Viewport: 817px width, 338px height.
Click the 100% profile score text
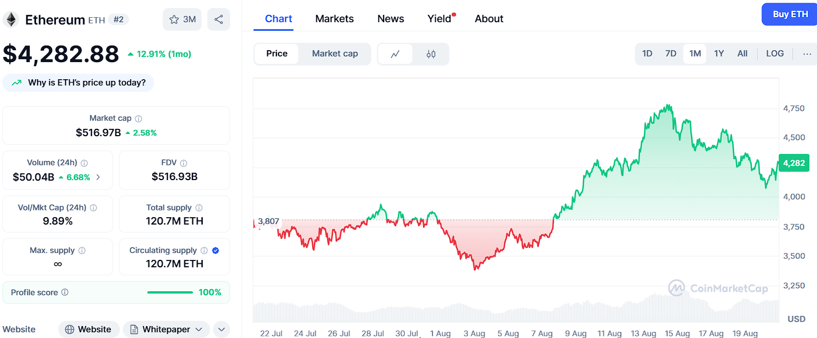[210, 292]
